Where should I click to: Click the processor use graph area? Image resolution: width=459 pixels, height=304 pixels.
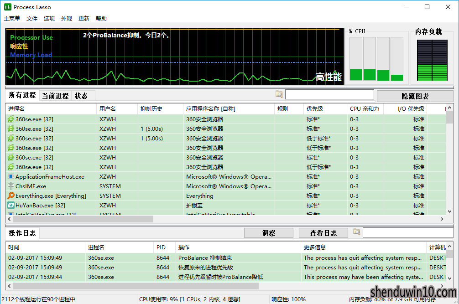coord(175,57)
